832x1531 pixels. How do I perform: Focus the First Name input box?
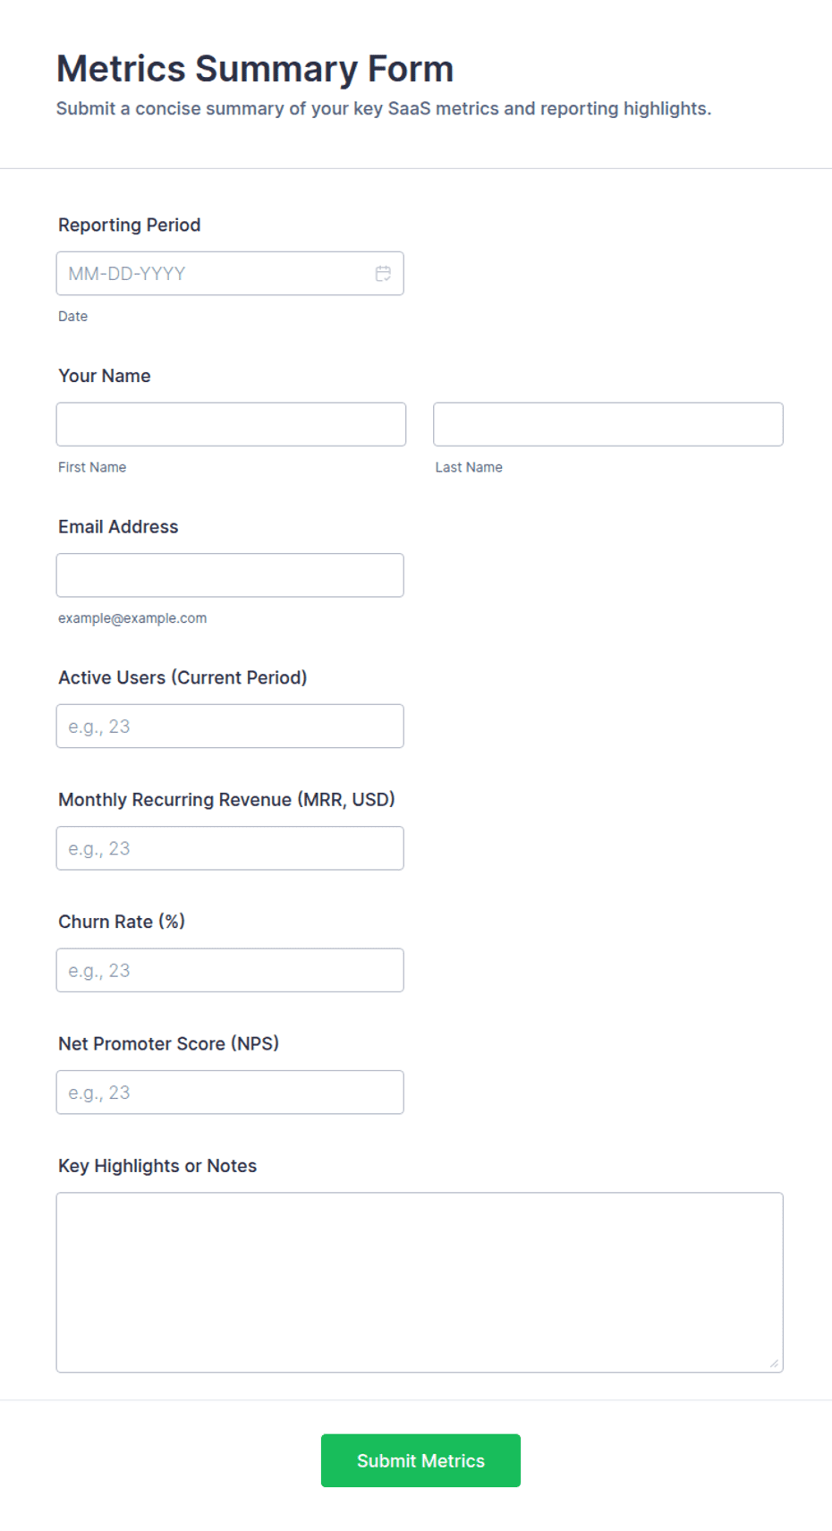coord(231,424)
